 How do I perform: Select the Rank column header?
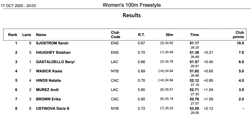(13, 35)
